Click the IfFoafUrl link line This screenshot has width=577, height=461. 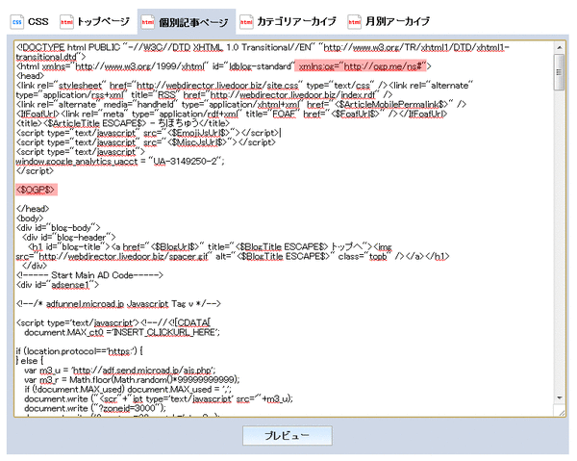click(x=232, y=114)
